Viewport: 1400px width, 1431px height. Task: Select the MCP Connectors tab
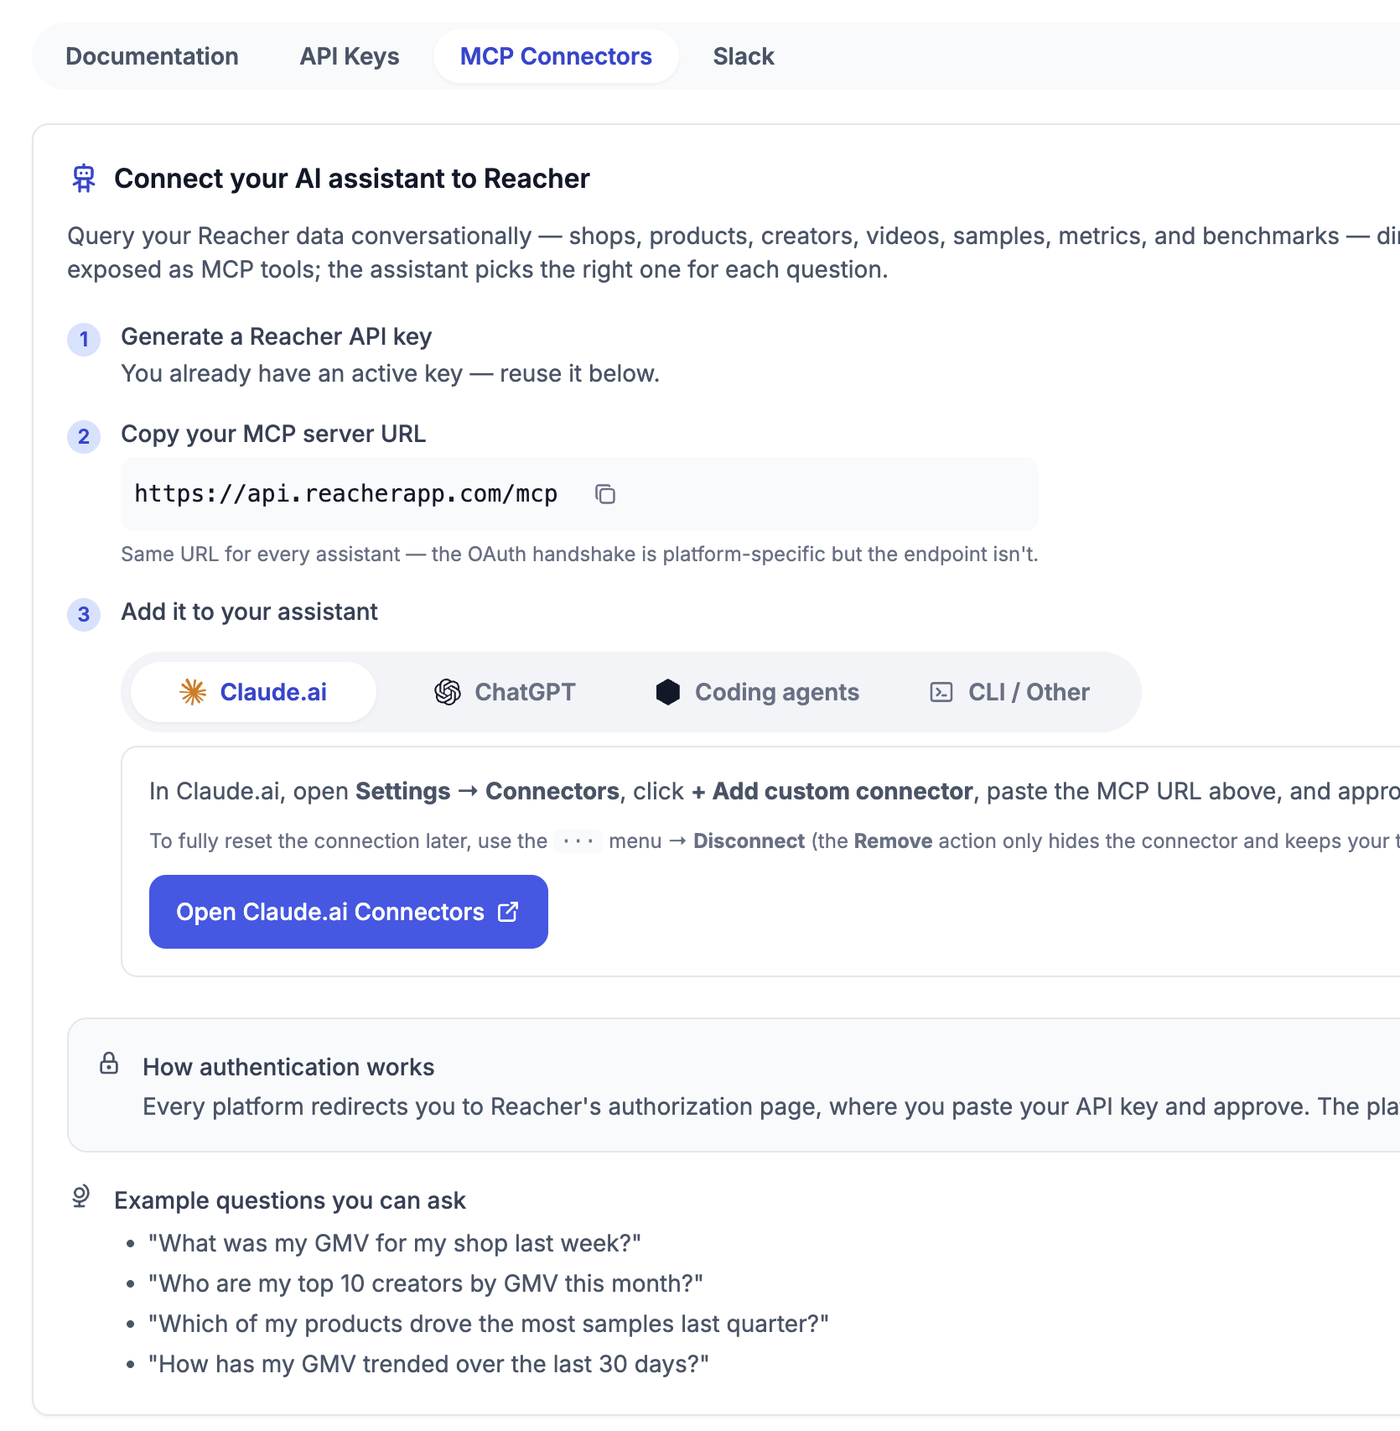tap(556, 56)
